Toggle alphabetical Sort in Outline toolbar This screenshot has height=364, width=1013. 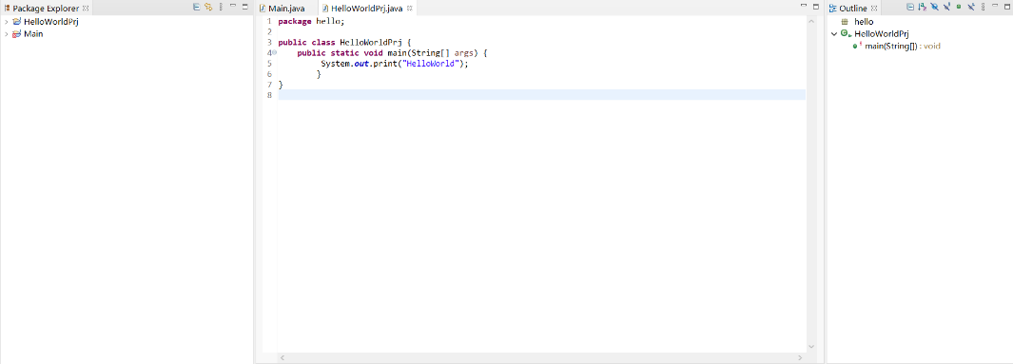[922, 7]
